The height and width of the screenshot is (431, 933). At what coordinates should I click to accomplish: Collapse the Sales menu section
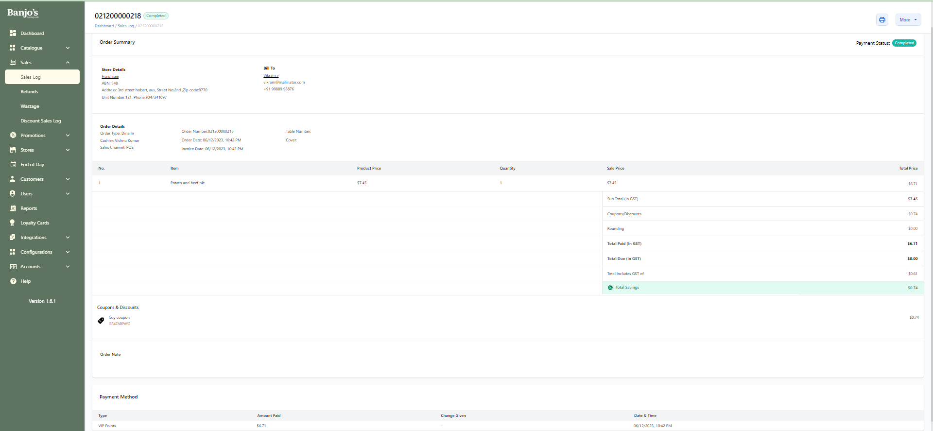tap(68, 63)
